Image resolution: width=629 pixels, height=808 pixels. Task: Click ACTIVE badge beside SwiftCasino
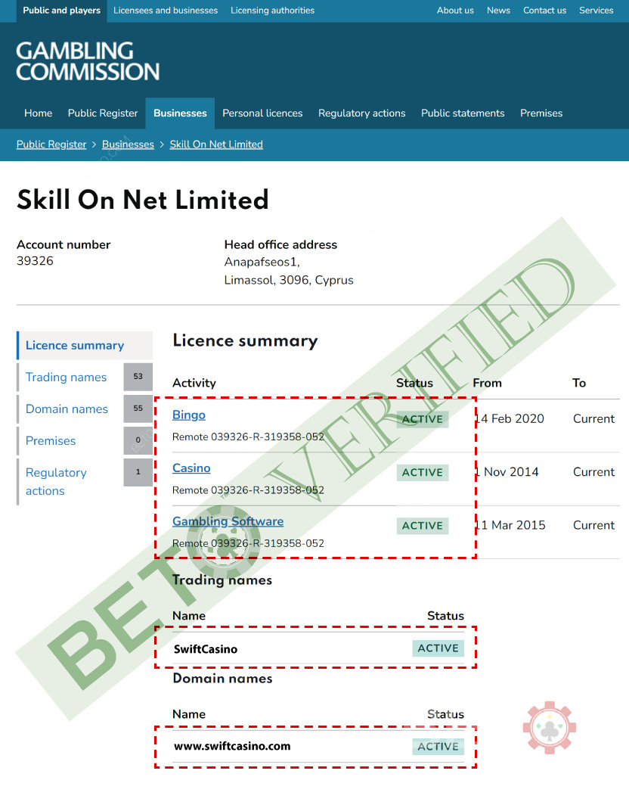point(438,648)
